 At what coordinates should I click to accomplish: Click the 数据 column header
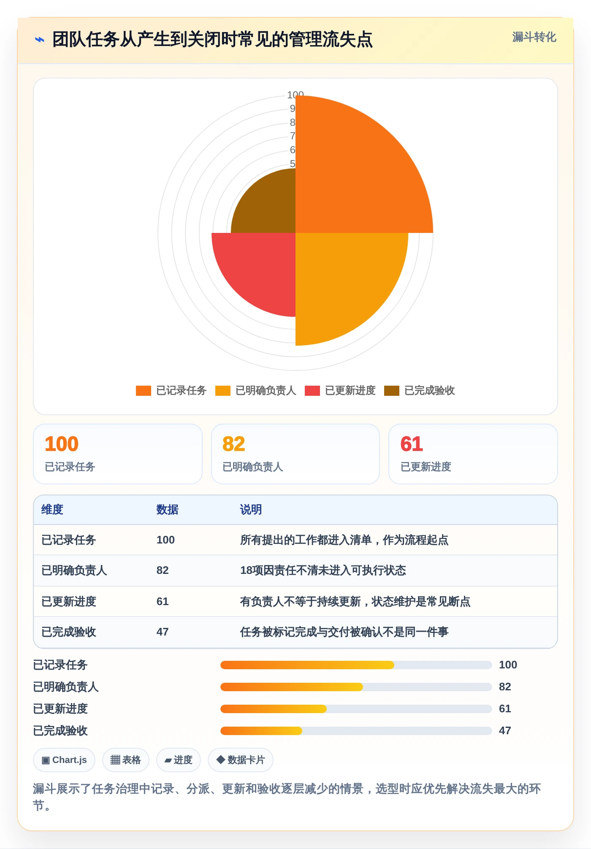[x=167, y=510]
